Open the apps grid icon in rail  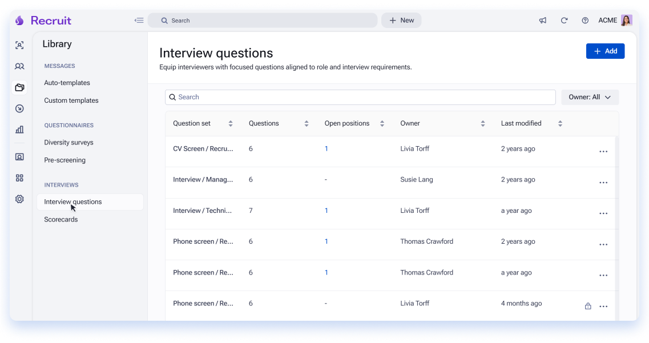coord(19,178)
